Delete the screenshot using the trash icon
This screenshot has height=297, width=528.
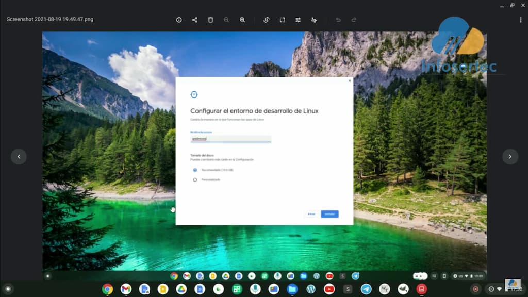(210, 20)
